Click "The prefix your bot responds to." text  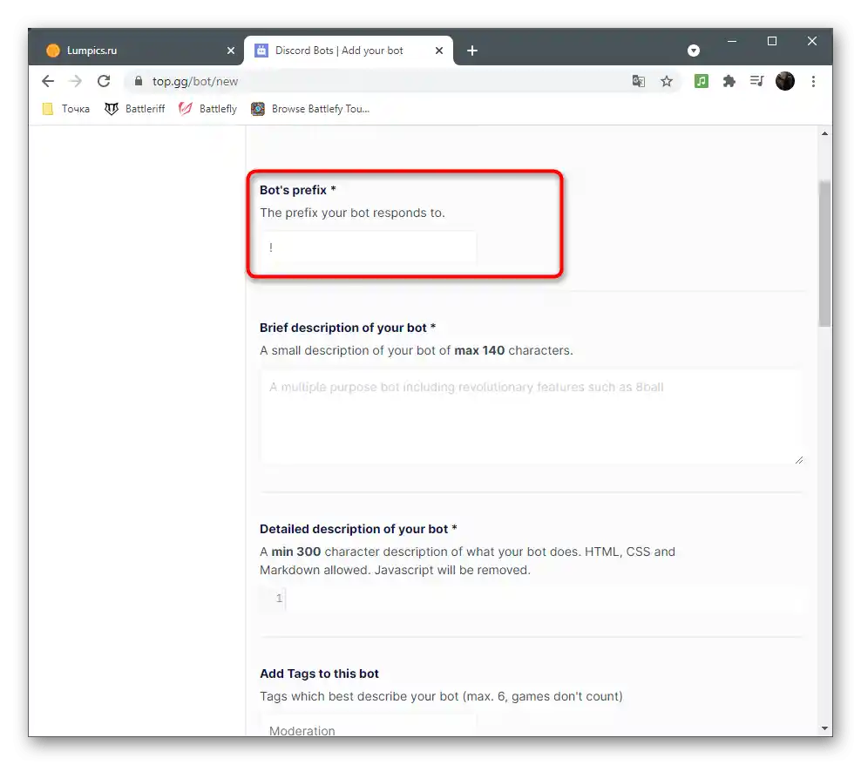pos(352,213)
